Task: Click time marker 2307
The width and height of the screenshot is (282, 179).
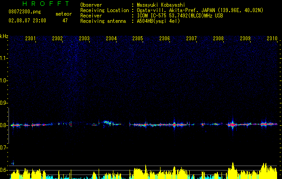Action: click(191, 38)
